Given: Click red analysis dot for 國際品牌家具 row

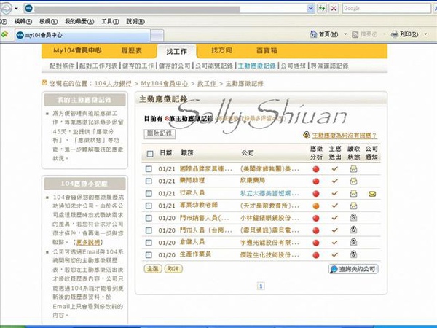Looking at the screenshot, I should click(x=316, y=169).
